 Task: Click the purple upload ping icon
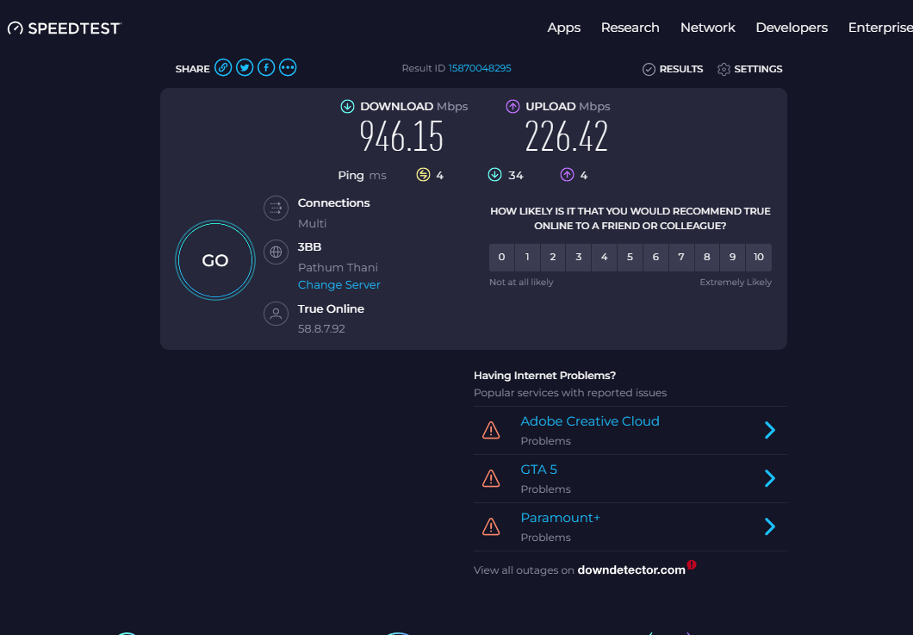[x=567, y=175]
